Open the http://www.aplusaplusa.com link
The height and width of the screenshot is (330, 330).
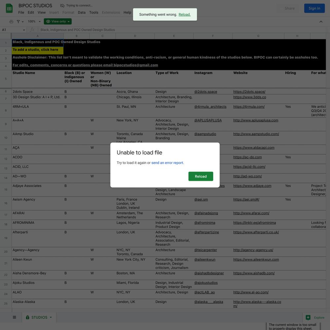coord(256,120)
